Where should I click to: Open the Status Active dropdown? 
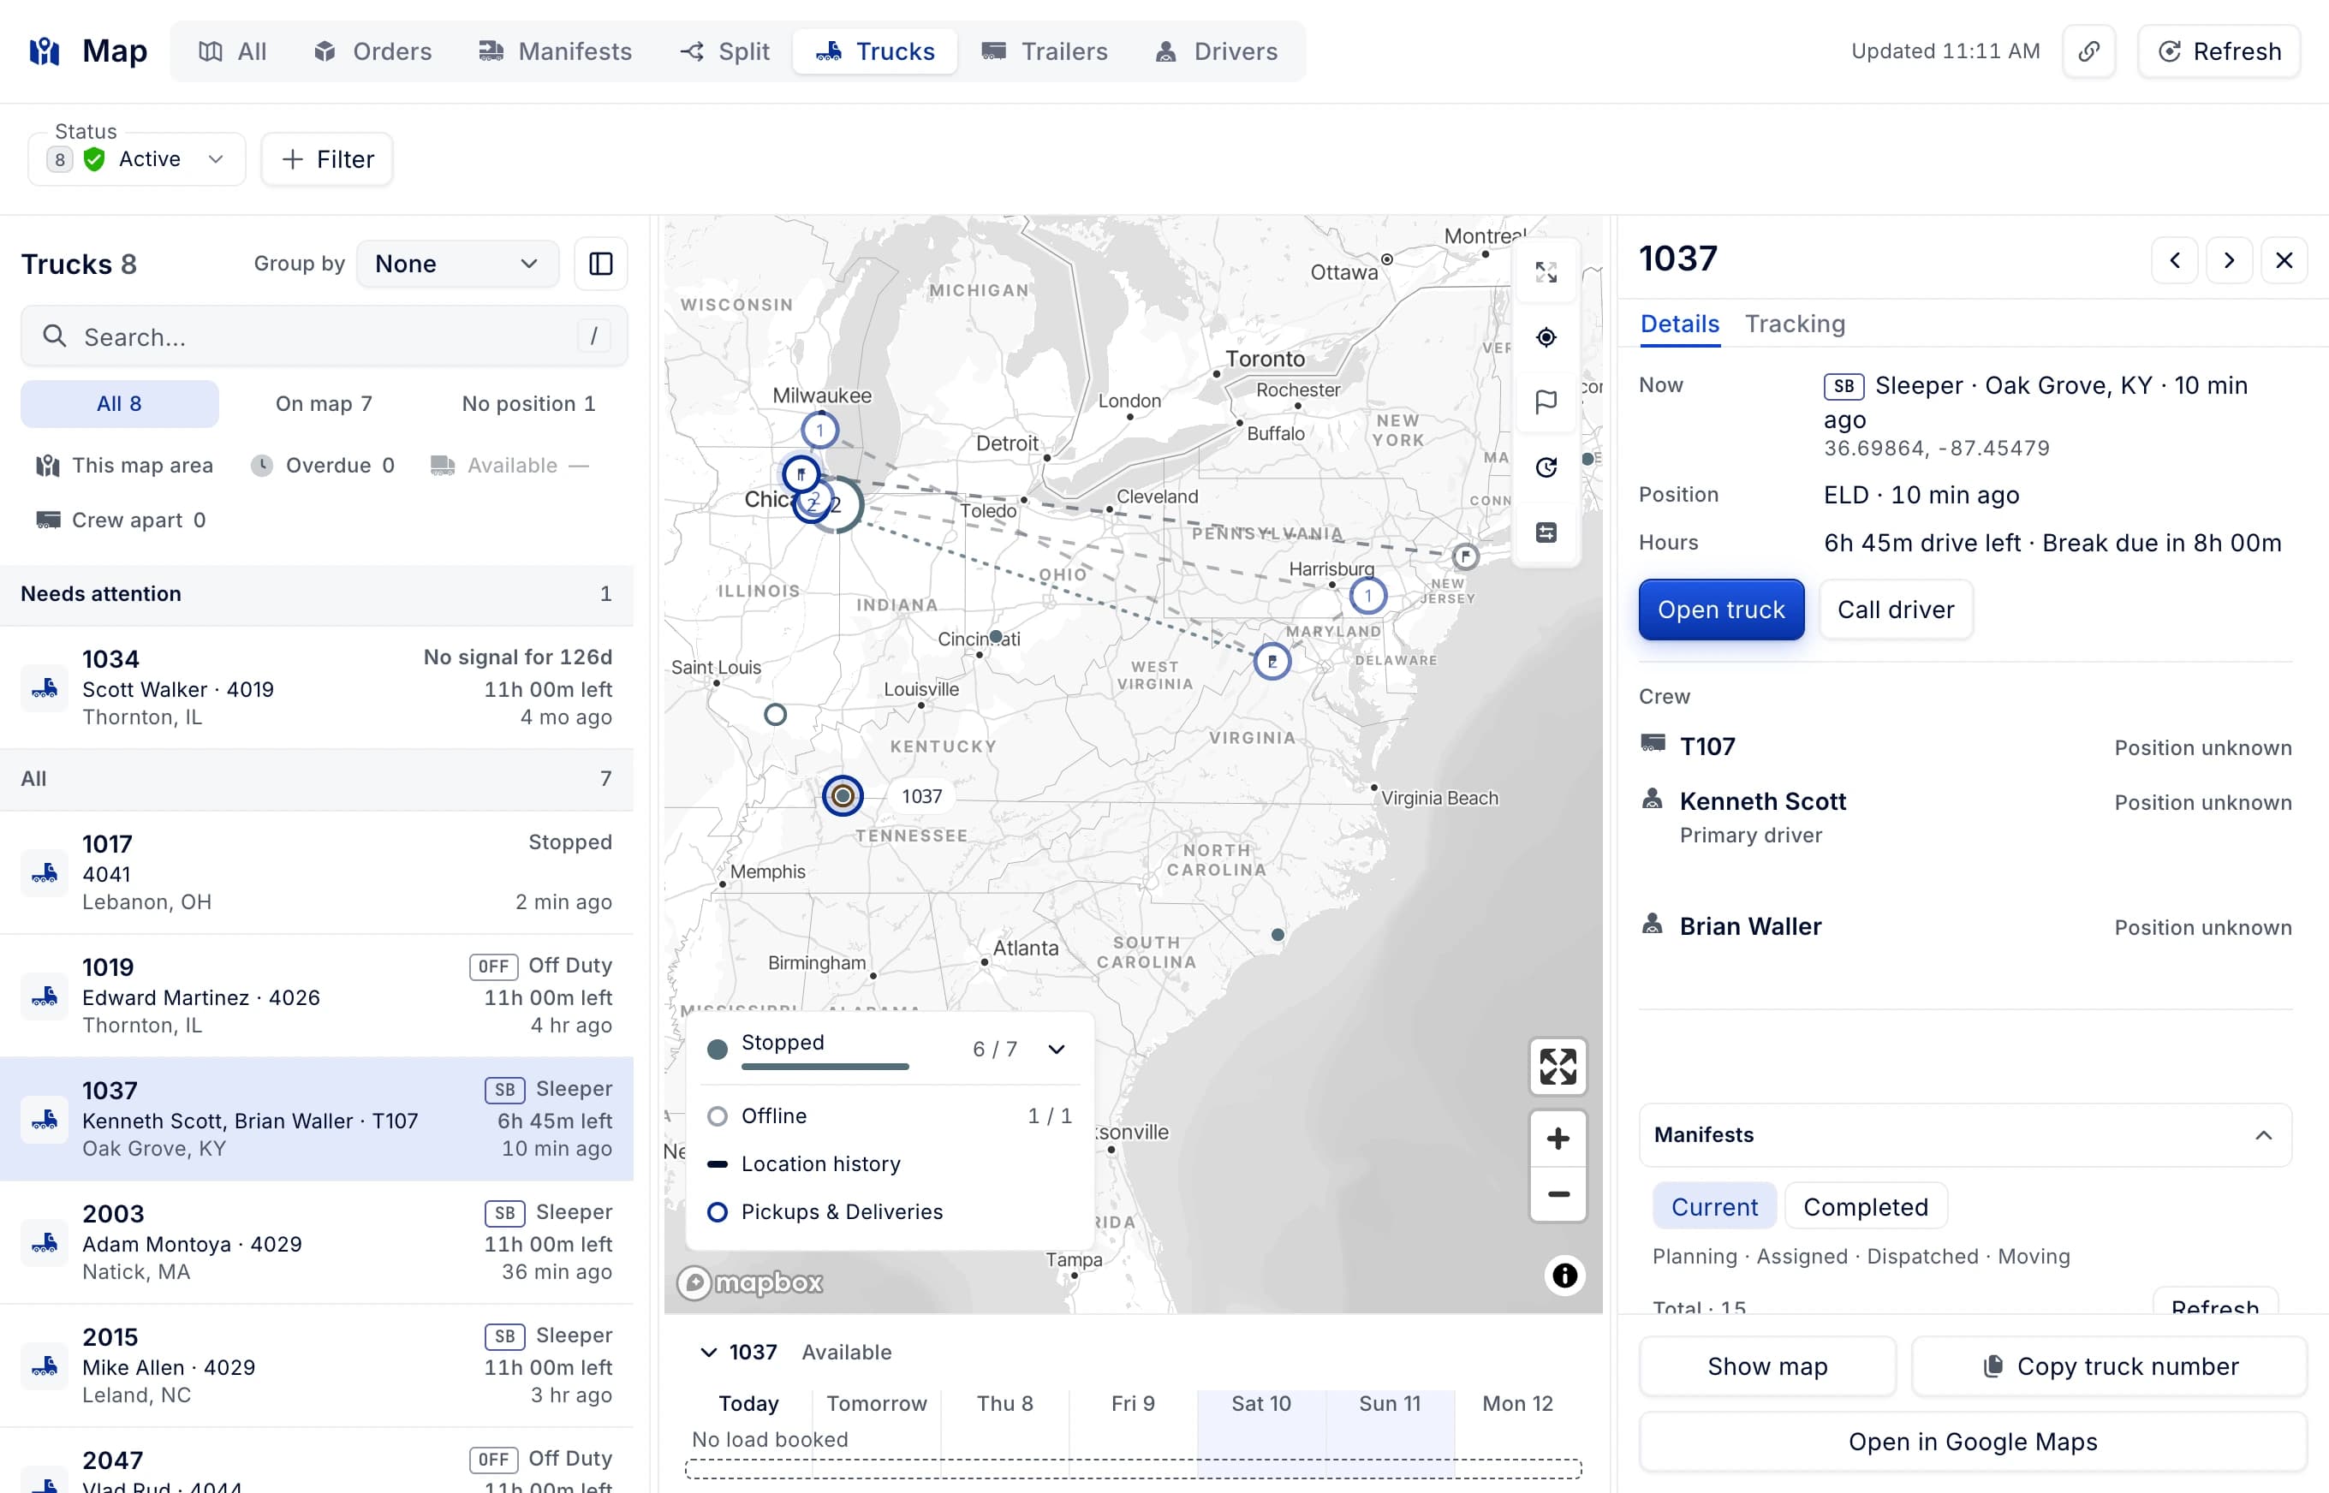click(x=137, y=159)
